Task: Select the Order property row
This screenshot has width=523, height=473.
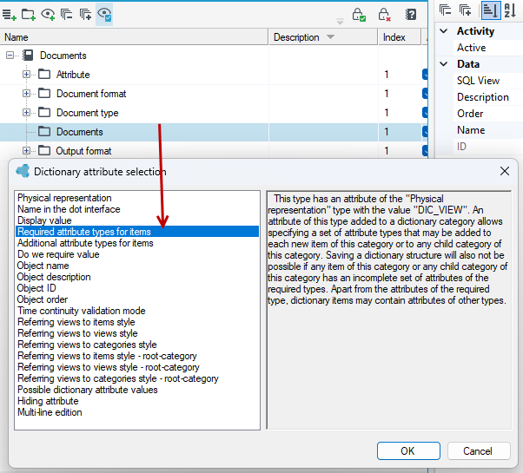Action: pos(487,113)
